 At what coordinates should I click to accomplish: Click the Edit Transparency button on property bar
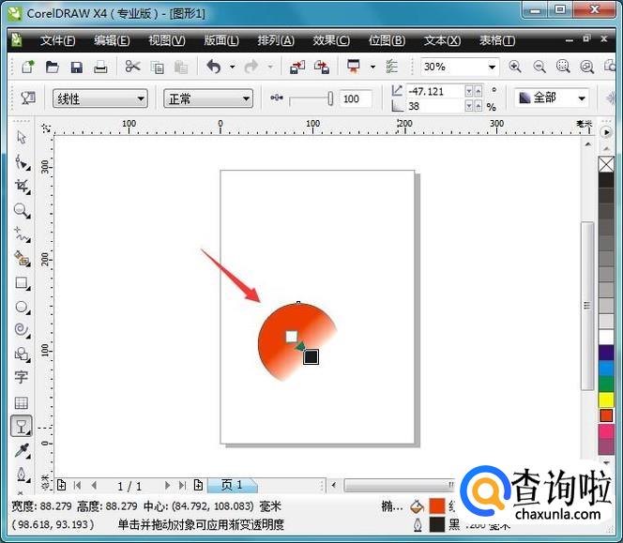[x=27, y=98]
